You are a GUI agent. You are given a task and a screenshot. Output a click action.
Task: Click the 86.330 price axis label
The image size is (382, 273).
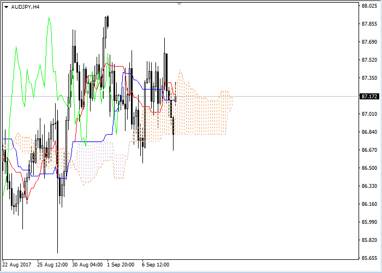click(369, 186)
